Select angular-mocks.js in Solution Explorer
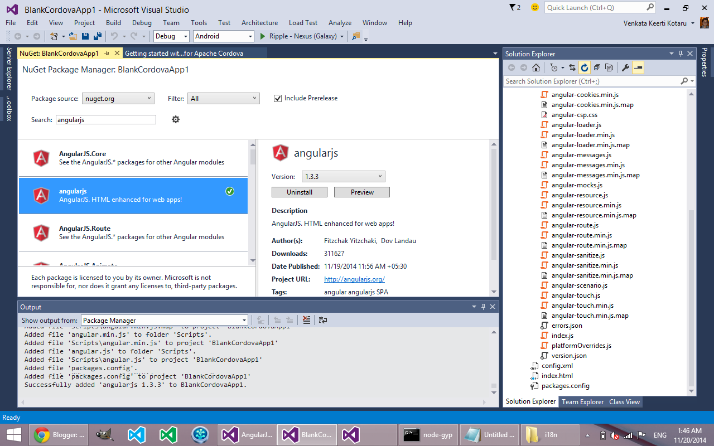Screen dimensions: 714x446 (577, 185)
